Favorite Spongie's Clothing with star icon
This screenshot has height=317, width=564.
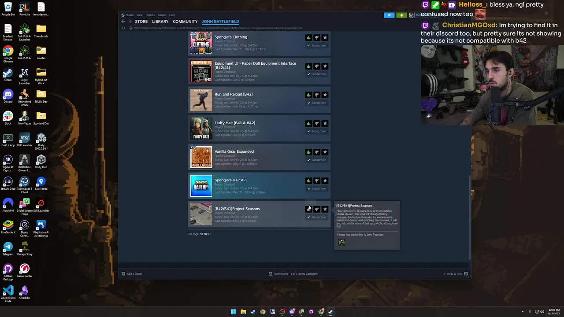(325, 37)
